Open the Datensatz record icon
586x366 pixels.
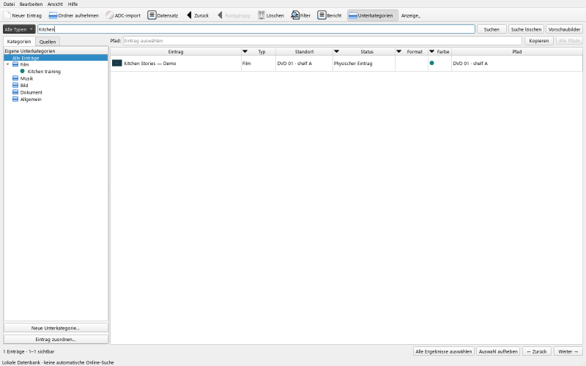tap(152, 15)
